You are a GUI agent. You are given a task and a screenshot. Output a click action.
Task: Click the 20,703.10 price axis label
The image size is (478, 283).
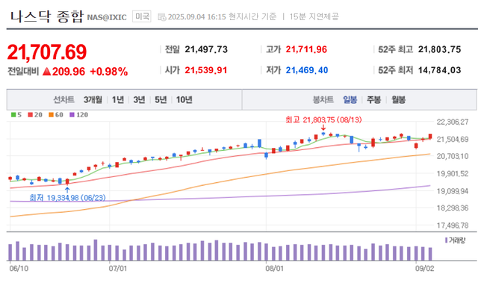click(453, 156)
